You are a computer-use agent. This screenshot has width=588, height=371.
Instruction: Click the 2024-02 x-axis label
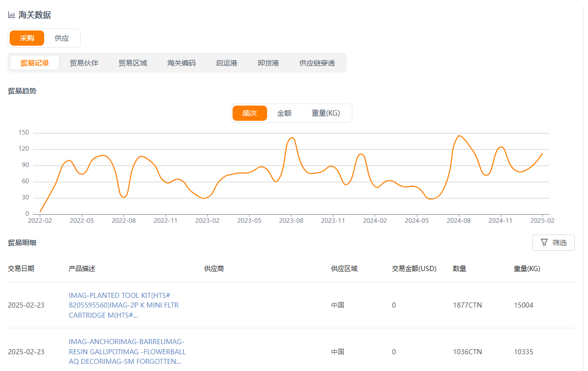click(375, 221)
